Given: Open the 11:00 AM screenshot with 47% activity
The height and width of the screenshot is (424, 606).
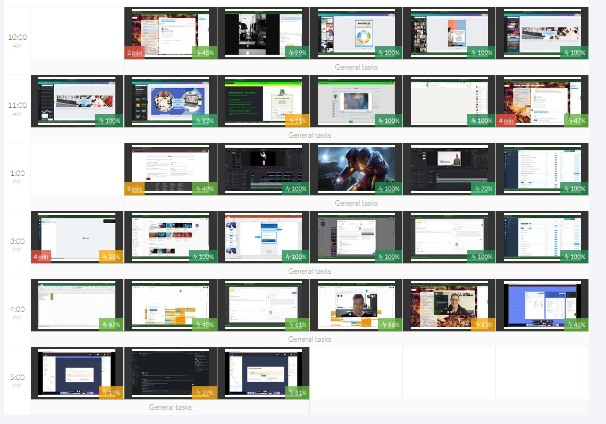Looking at the screenshot, I should click(x=542, y=101).
